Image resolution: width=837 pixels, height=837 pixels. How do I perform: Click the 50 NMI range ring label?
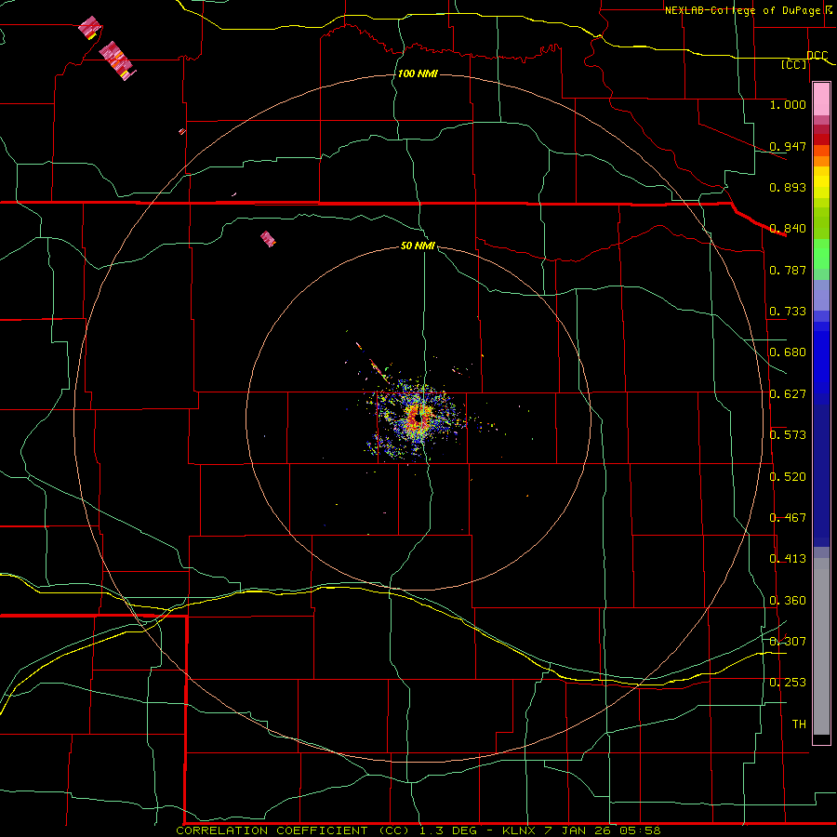point(418,246)
